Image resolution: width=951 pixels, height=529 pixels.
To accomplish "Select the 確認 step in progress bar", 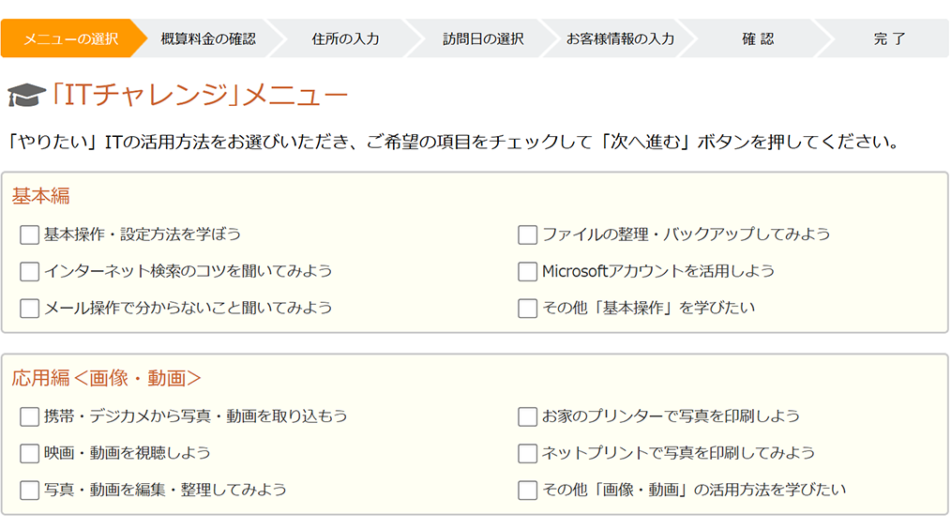I will pos(758,38).
